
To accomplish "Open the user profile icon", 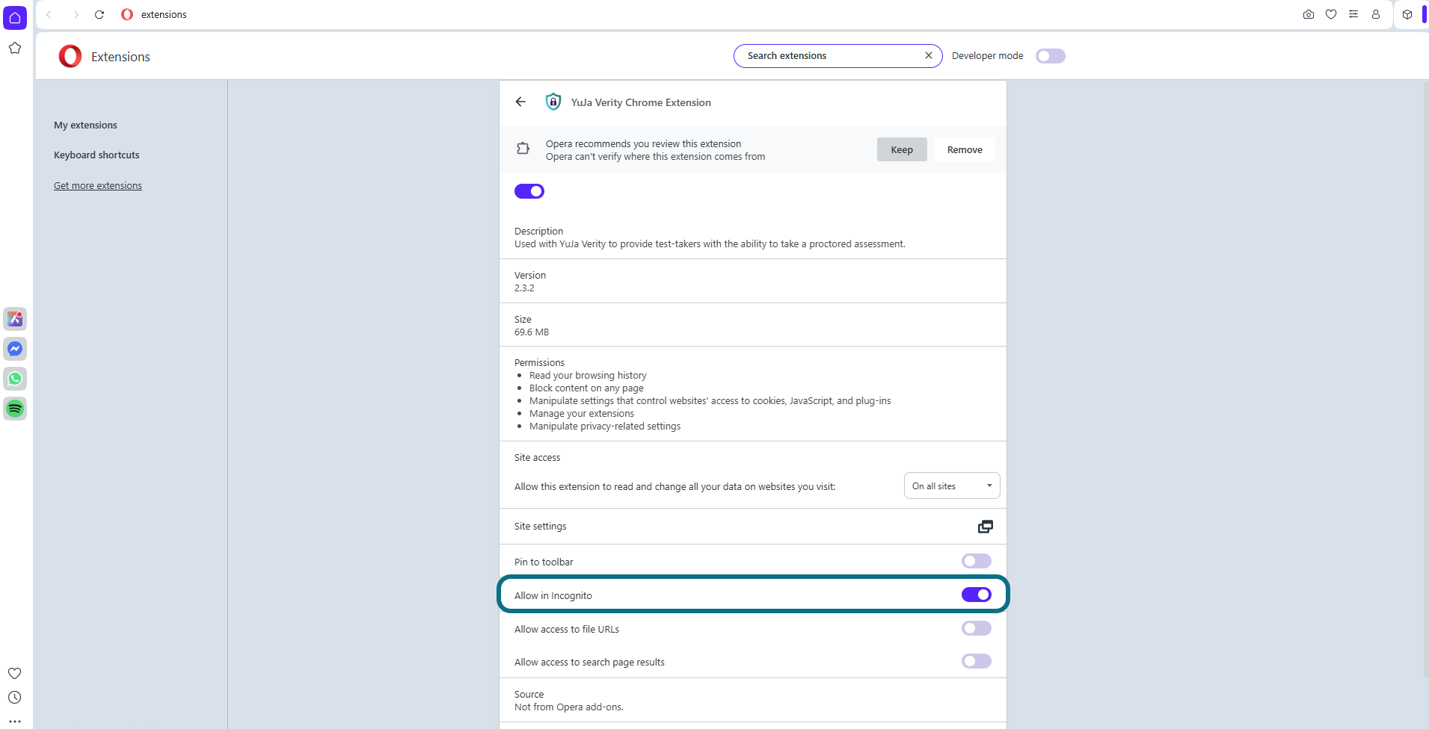I will tap(1375, 14).
